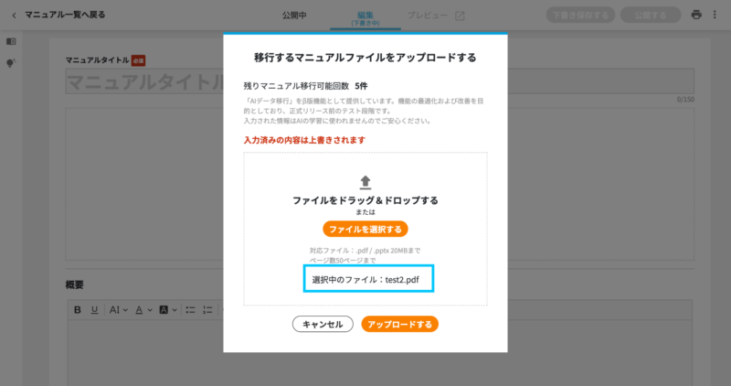Open preview via external link icon

(460, 16)
